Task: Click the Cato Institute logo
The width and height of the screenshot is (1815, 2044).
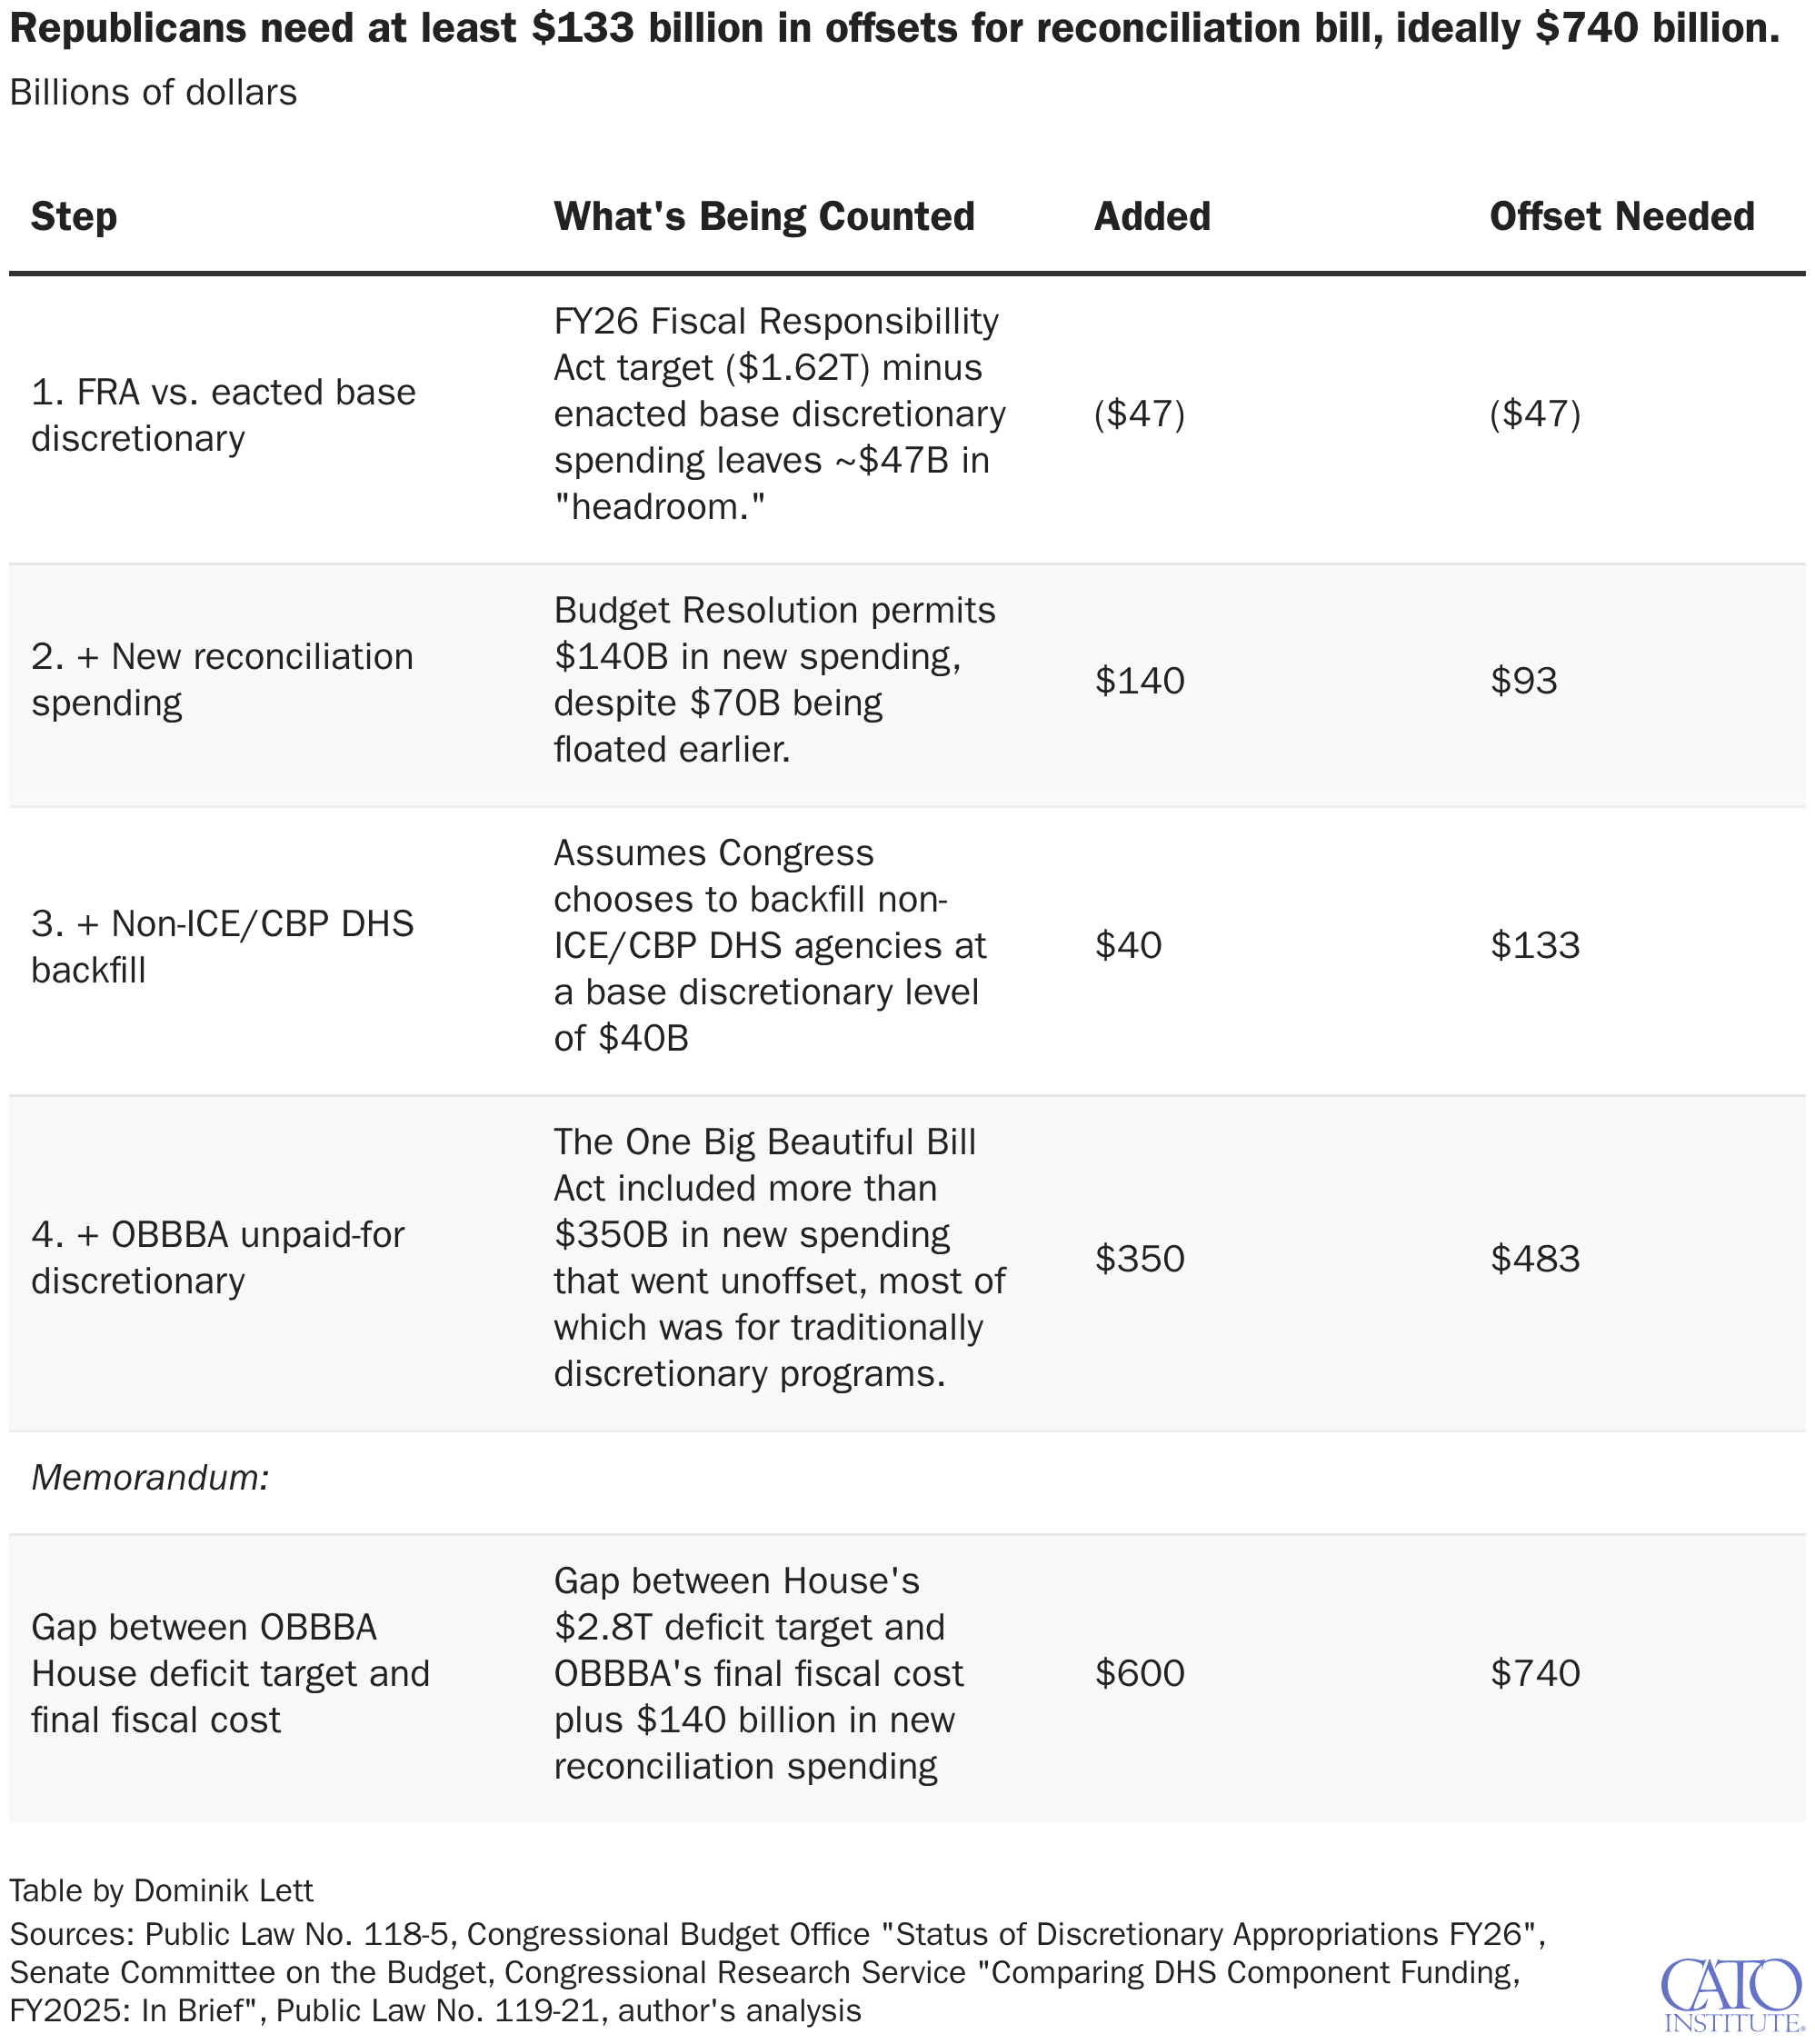Action: [1731, 1994]
